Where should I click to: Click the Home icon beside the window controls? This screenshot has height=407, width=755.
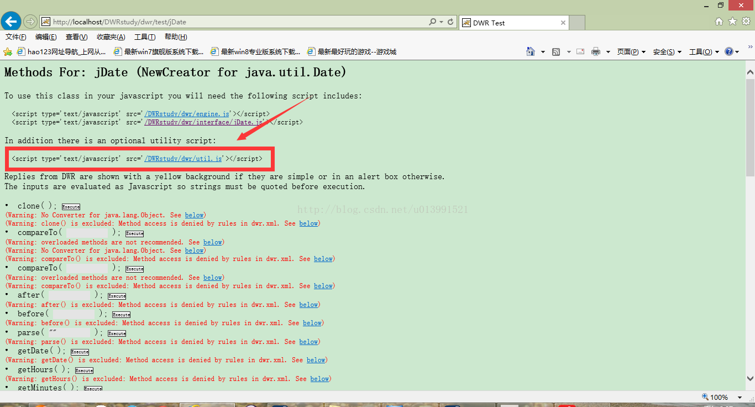(719, 22)
